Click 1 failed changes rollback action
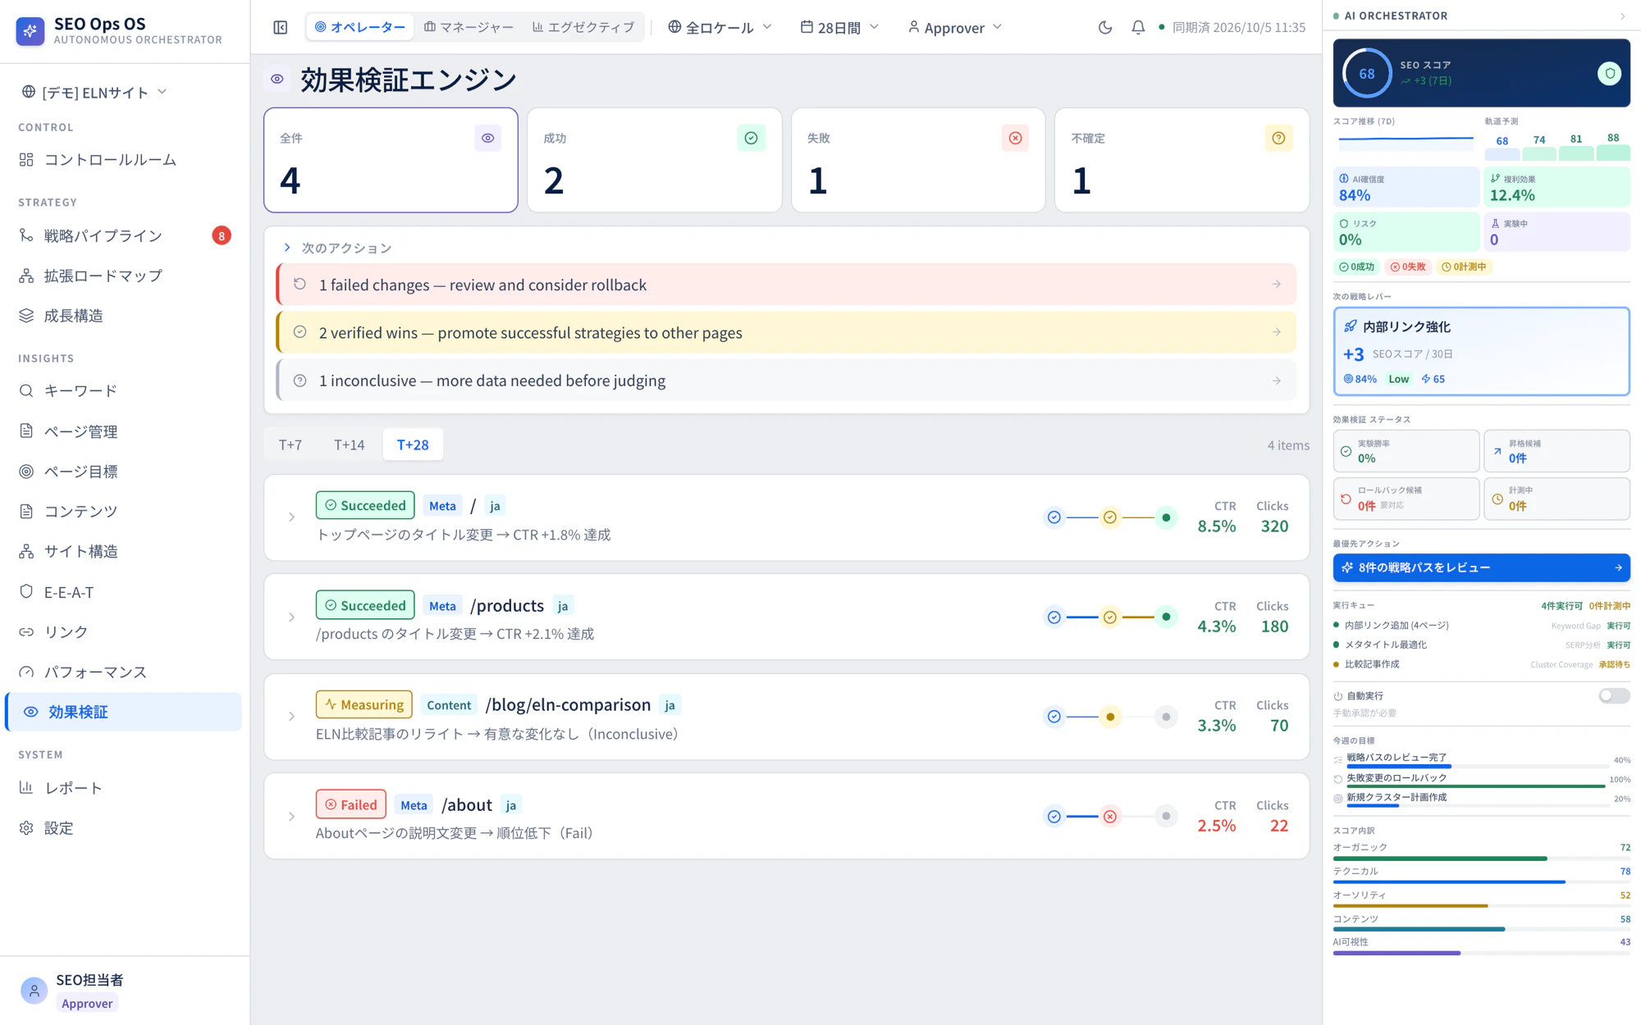The width and height of the screenshot is (1641, 1025). click(x=787, y=285)
